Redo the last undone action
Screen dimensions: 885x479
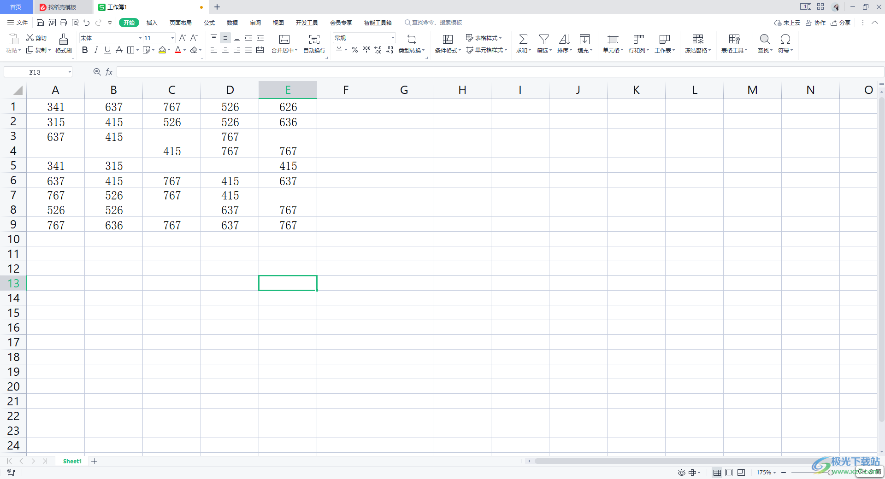[x=98, y=23]
